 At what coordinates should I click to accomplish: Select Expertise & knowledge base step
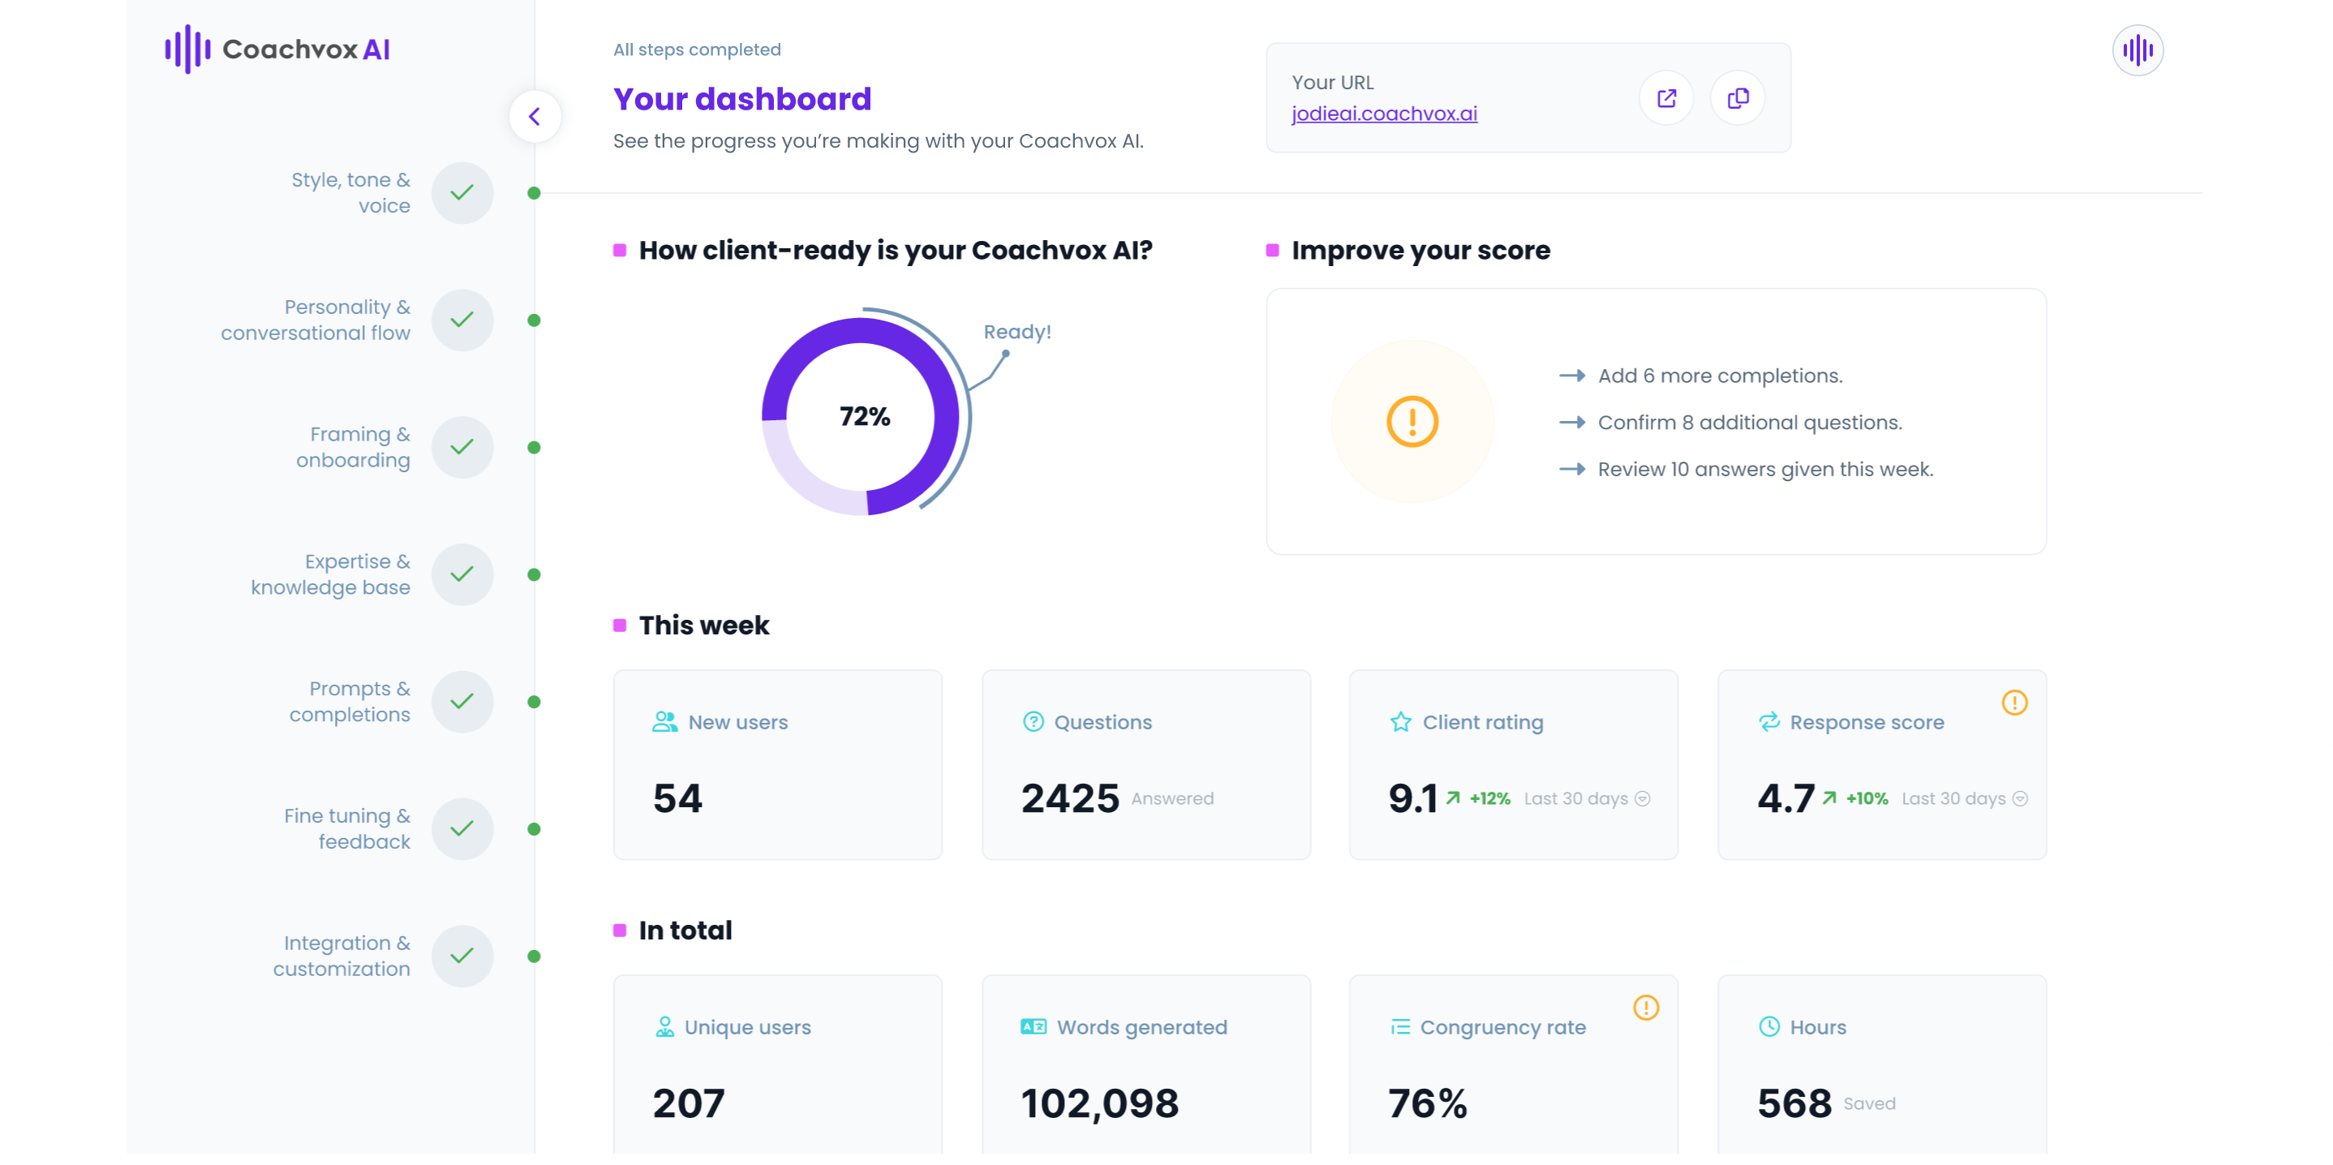329,574
